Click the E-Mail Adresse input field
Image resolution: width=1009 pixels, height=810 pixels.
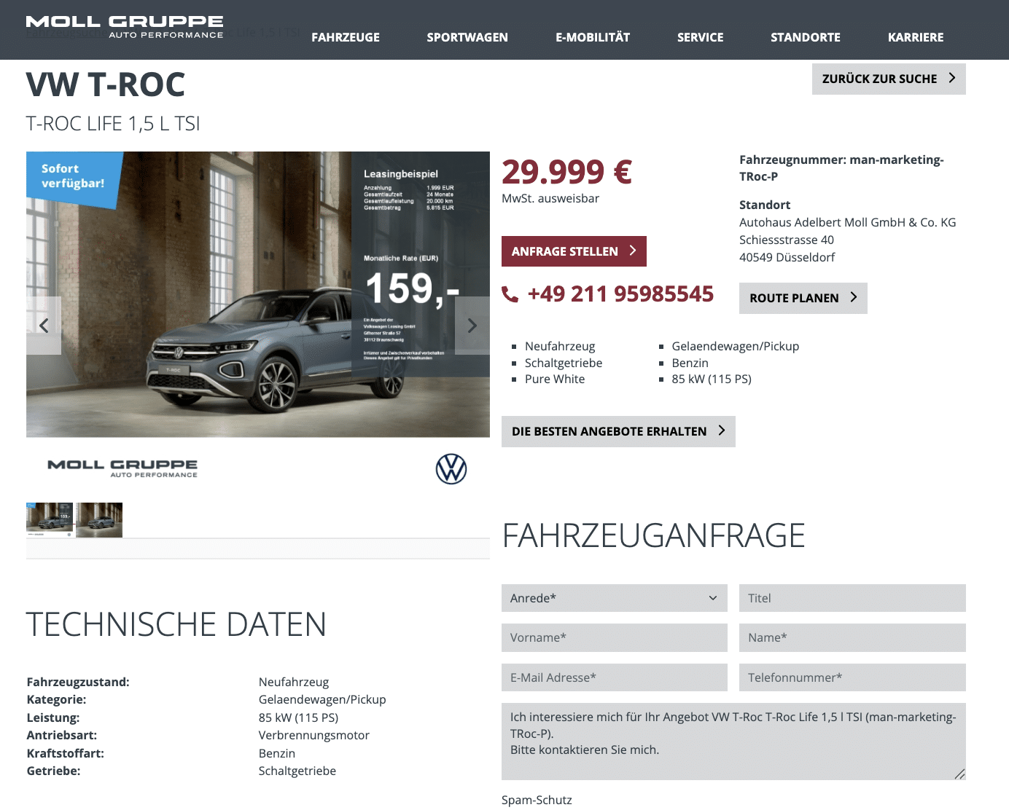click(x=614, y=677)
